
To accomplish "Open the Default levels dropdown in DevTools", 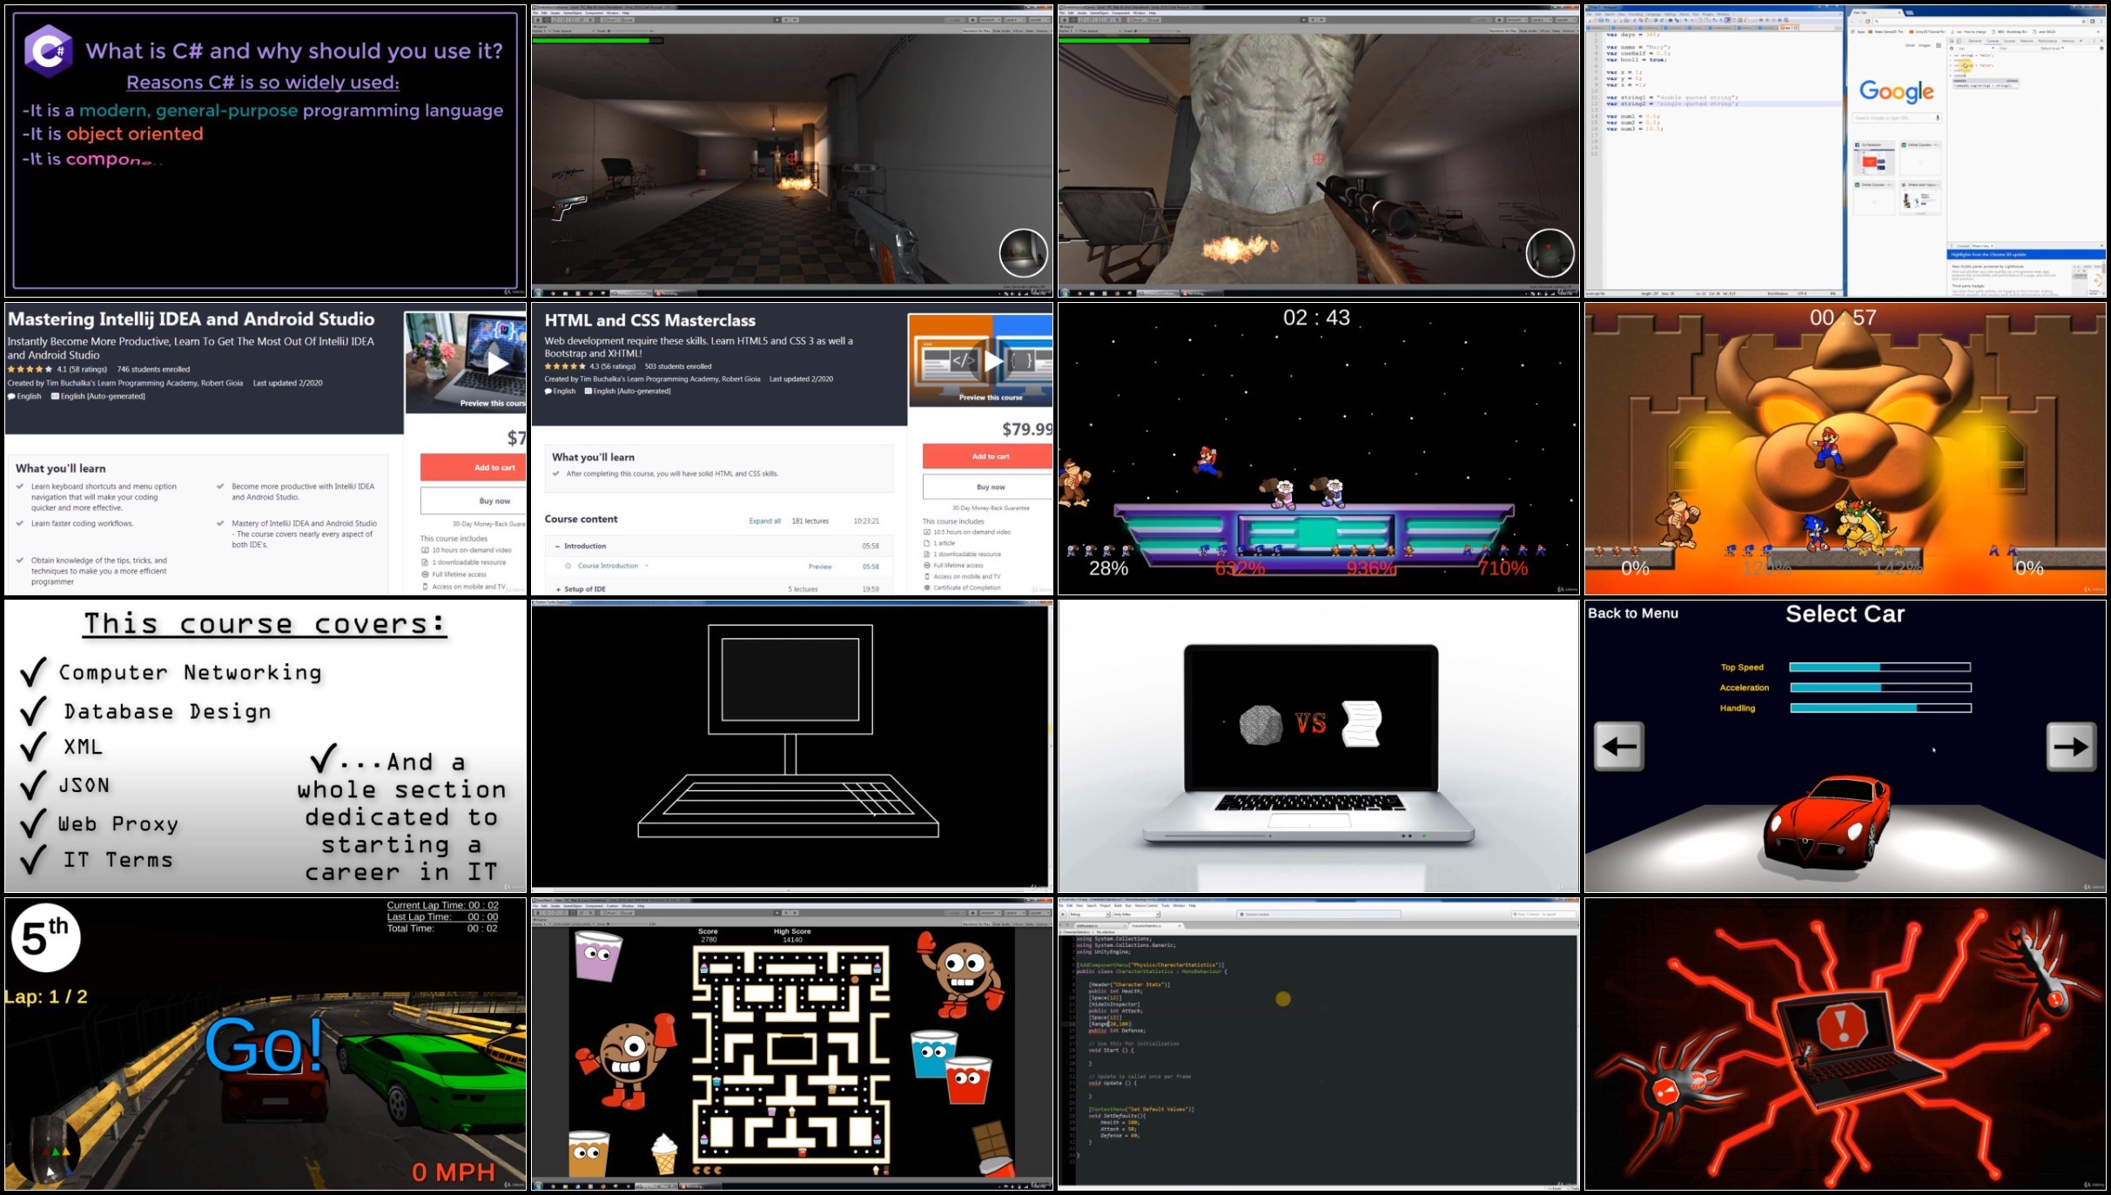I will (x=2053, y=48).
